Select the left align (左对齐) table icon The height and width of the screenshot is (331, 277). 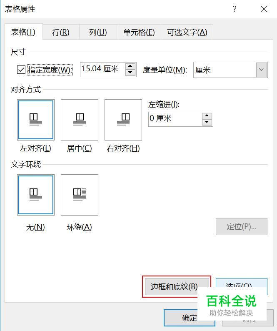[x=36, y=120]
